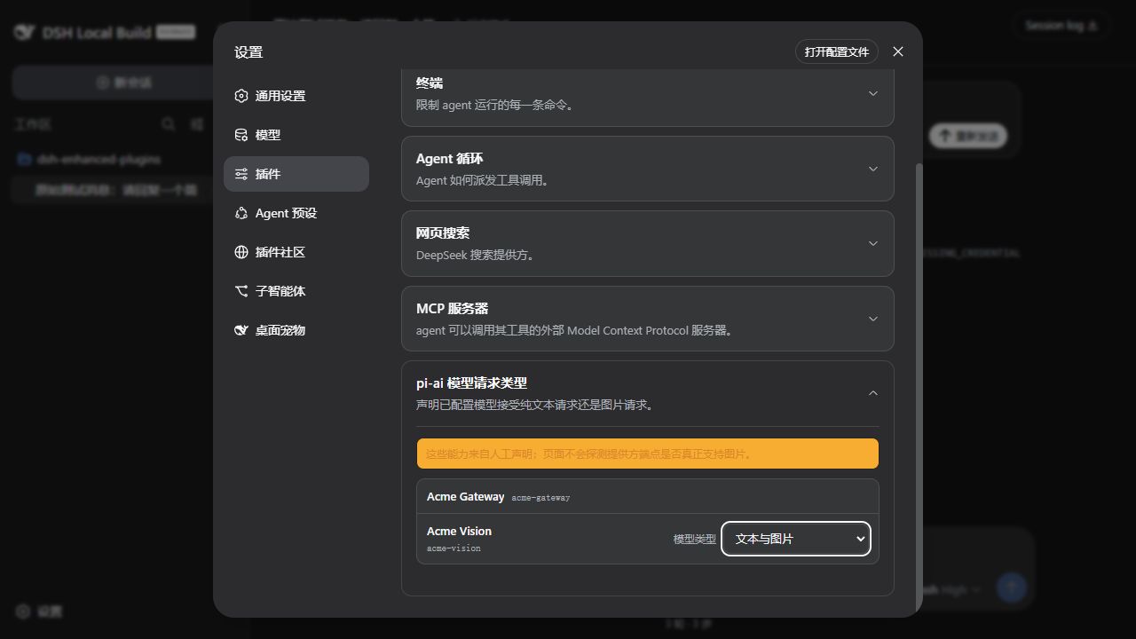Expand the Agent 循环 section chevron
The width and height of the screenshot is (1136, 639).
point(872,169)
